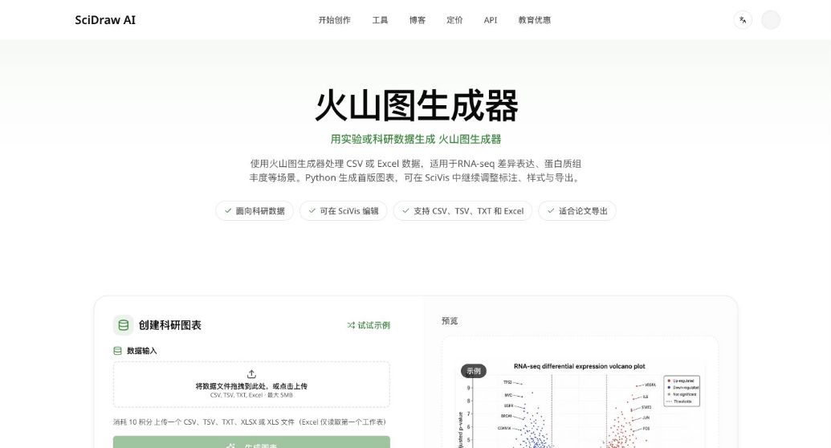Click the SciDraw AI logo
Viewport: 831px width, 448px height.
pos(105,20)
